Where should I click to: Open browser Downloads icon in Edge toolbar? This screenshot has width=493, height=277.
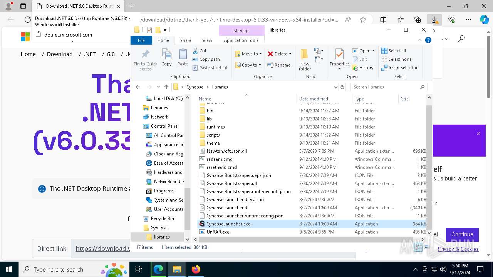tap(434, 20)
